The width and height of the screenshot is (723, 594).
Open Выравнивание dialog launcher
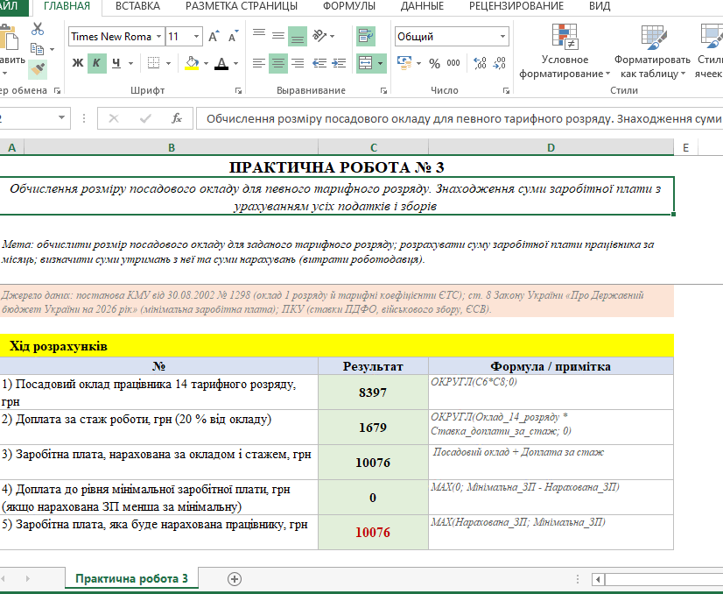383,91
